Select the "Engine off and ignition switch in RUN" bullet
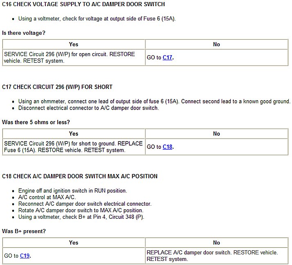The image size is (292, 265). 73,191
